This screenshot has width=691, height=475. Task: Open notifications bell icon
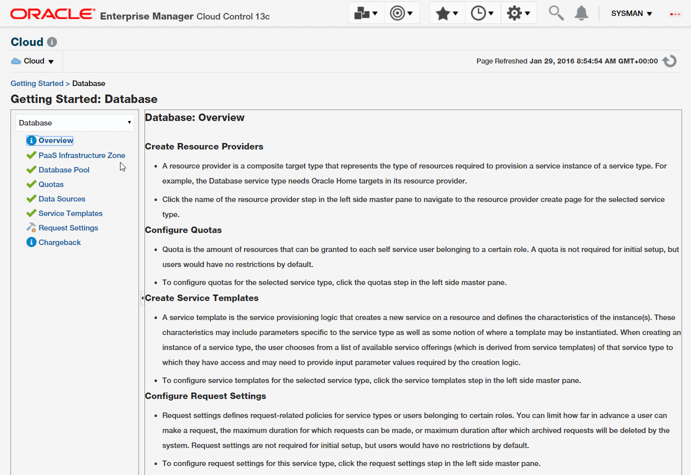click(x=581, y=13)
